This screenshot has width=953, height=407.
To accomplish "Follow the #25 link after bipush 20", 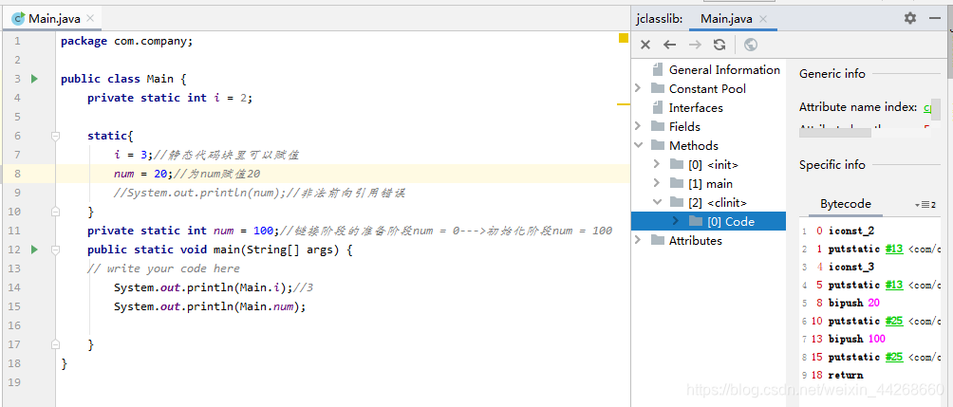I will pos(893,321).
